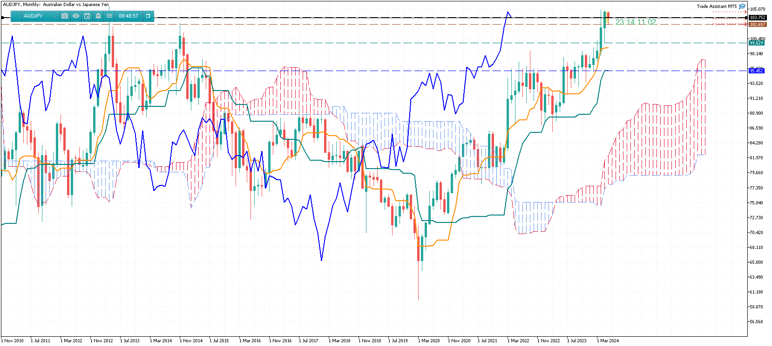The image size is (772, 346).
Task: Click the 93.520 price scale value
Action: [x=756, y=83]
